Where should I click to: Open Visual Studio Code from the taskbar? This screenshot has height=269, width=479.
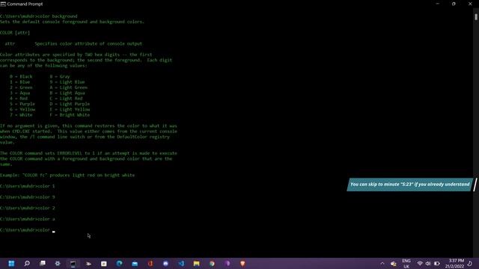click(181, 264)
